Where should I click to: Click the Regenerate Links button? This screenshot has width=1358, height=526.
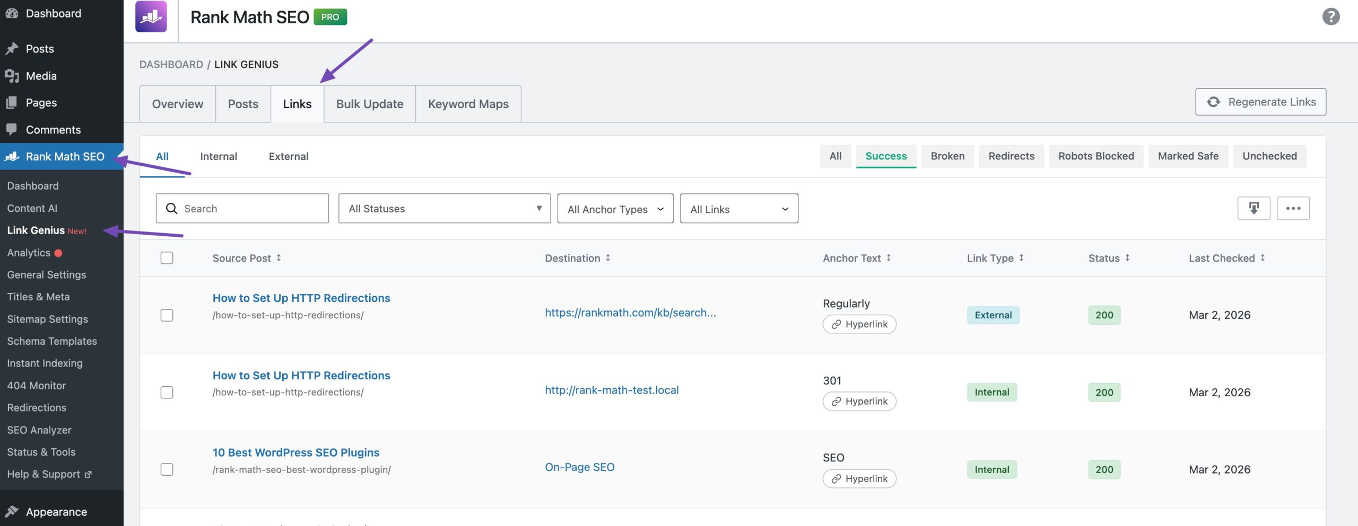coord(1260,102)
